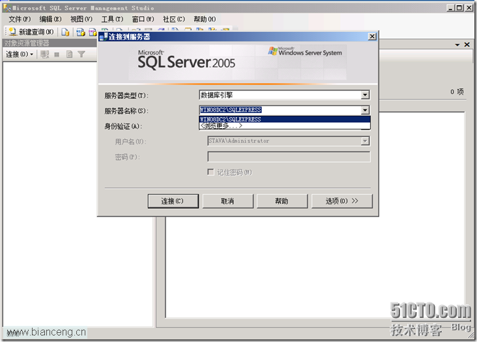Close the summary pane with its X
477x342 pixels.
click(x=467, y=45)
